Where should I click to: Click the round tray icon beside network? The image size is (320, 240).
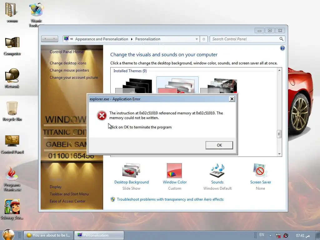pos(286,236)
